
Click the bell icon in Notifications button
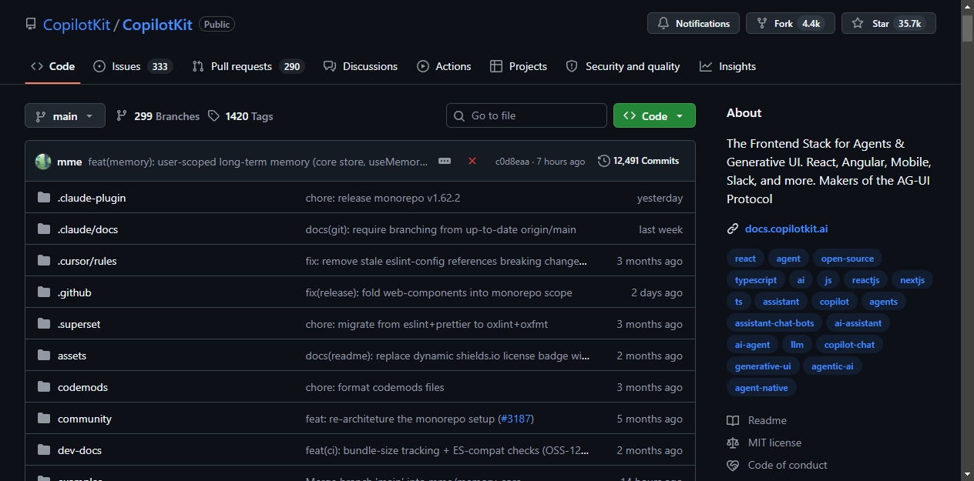(x=663, y=24)
